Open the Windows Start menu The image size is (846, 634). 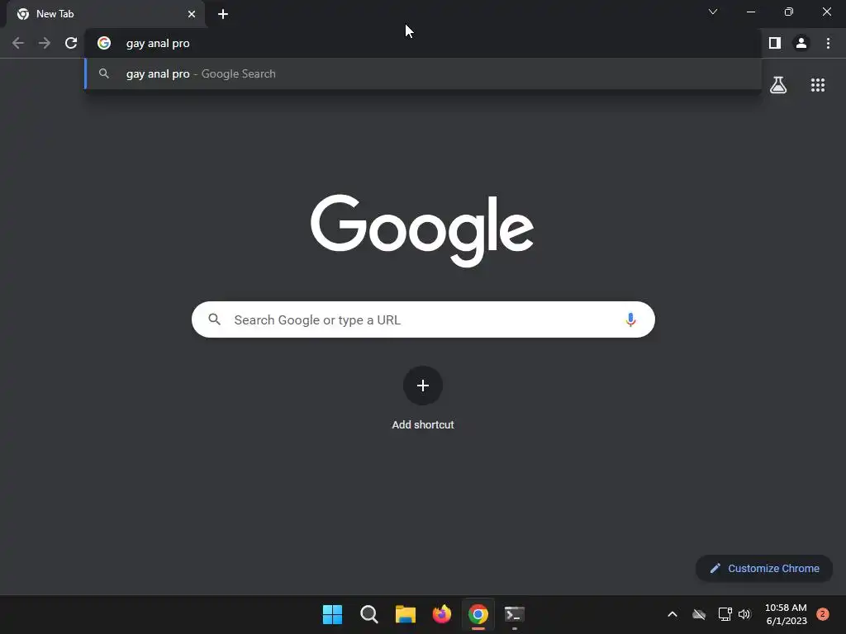pos(332,614)
